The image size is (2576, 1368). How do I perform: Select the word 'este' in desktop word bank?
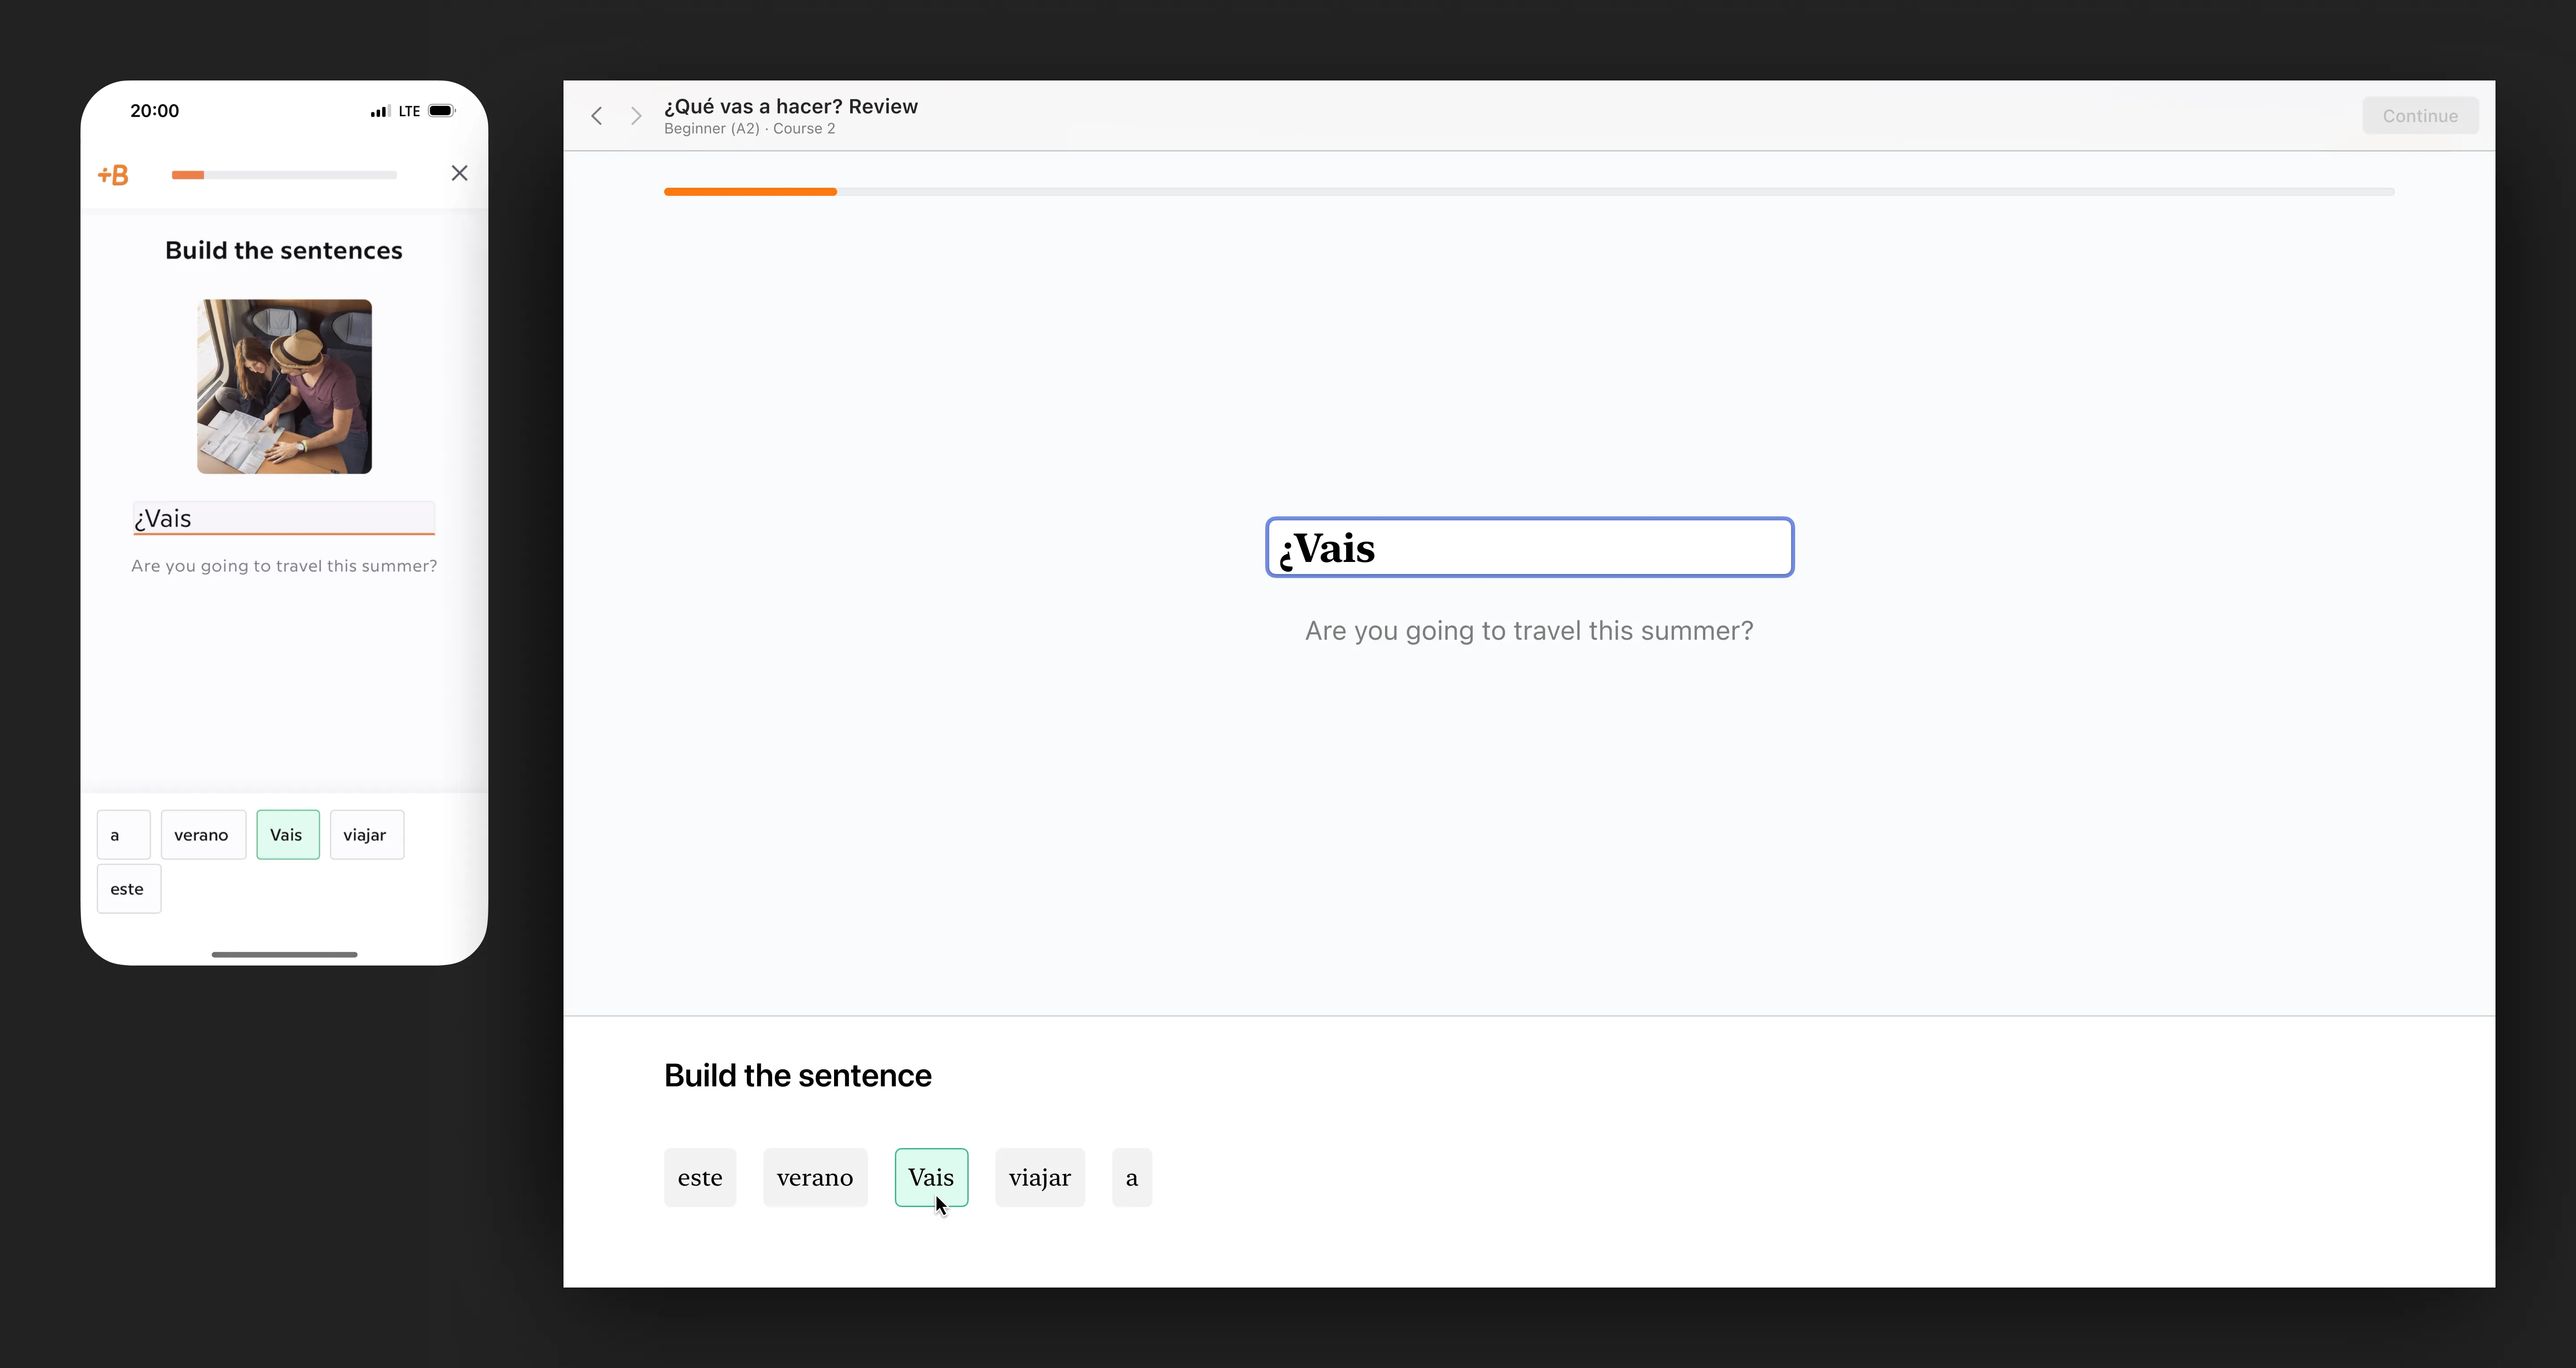700,1177
